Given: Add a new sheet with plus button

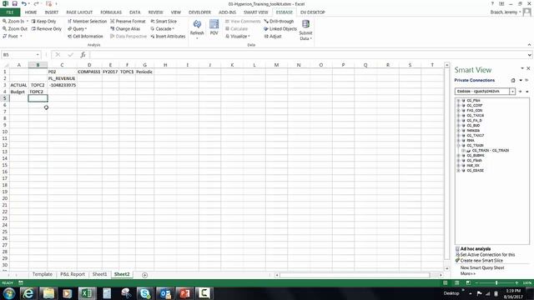Looking at the screenshot, I should [144, 275].
